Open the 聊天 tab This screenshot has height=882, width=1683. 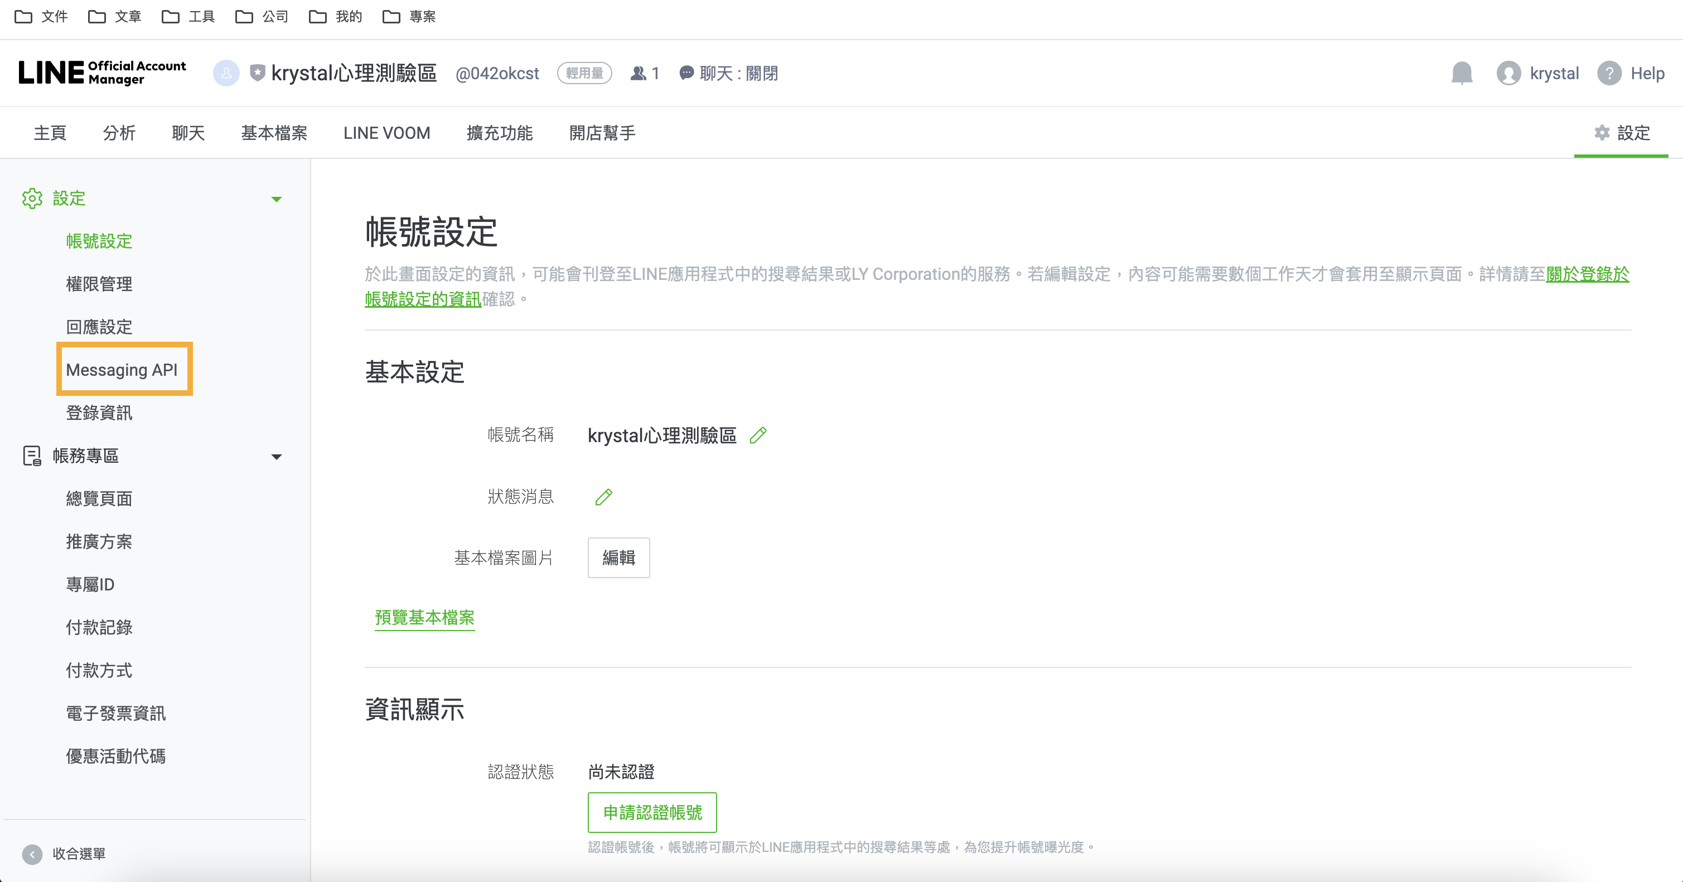point(188,133)
